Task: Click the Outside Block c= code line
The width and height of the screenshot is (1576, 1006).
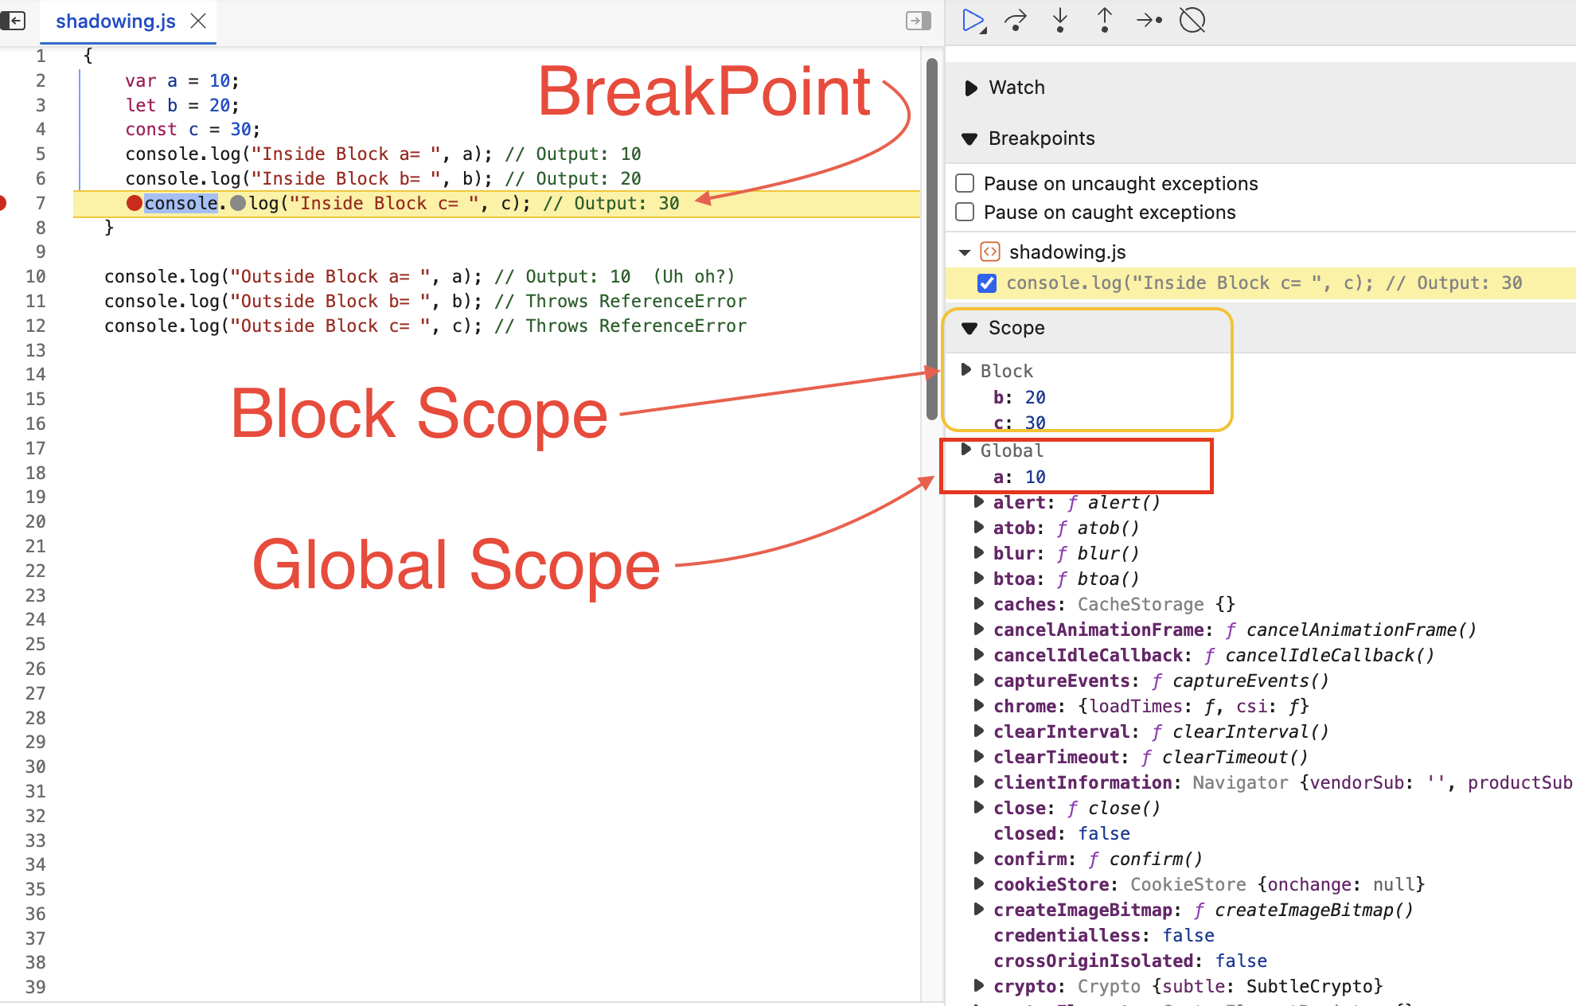Action: tap(425, 326)
